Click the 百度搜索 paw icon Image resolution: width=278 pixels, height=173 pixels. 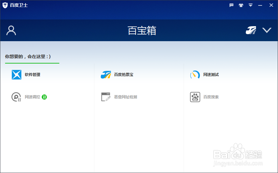pos(195,97)
